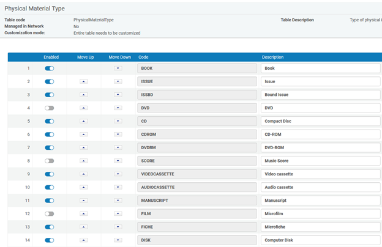
Task: Move the FILM row down
Action: pos(118,213)
